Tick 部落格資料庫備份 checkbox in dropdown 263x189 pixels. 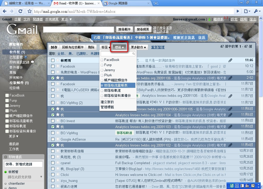coord(102,96)
